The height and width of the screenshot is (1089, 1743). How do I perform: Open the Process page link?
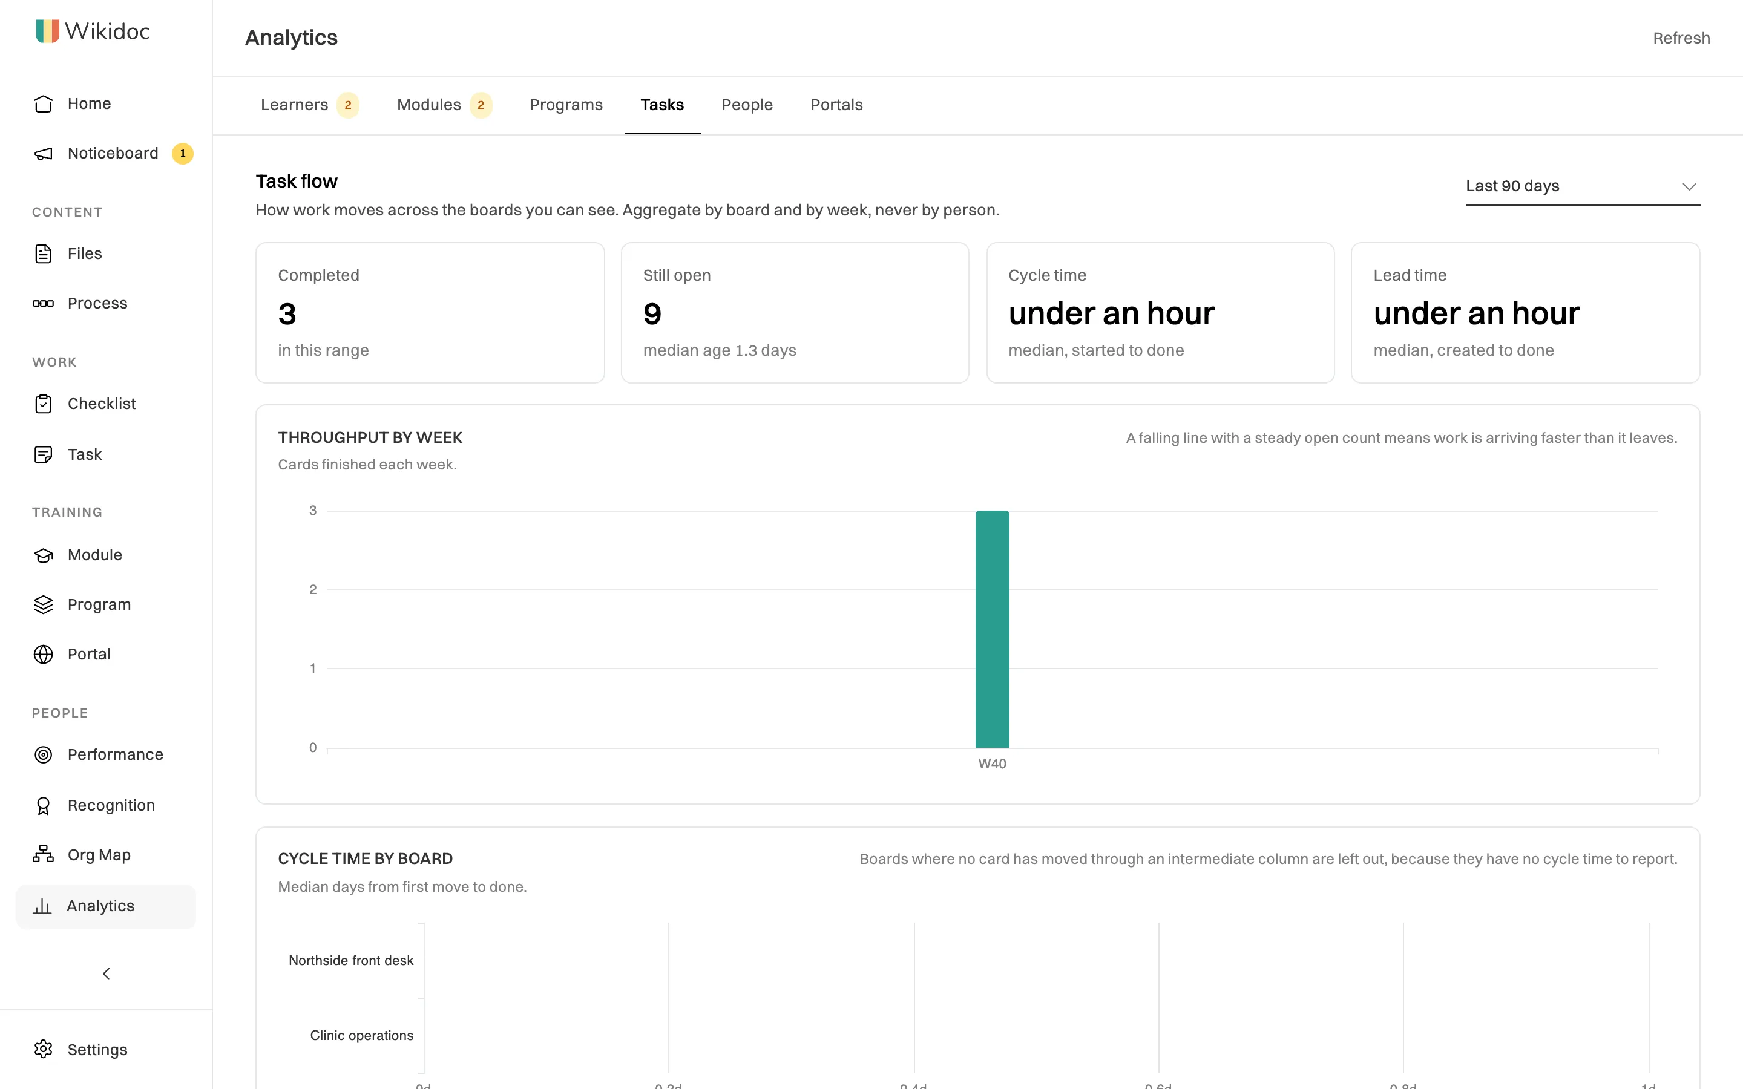105,303
